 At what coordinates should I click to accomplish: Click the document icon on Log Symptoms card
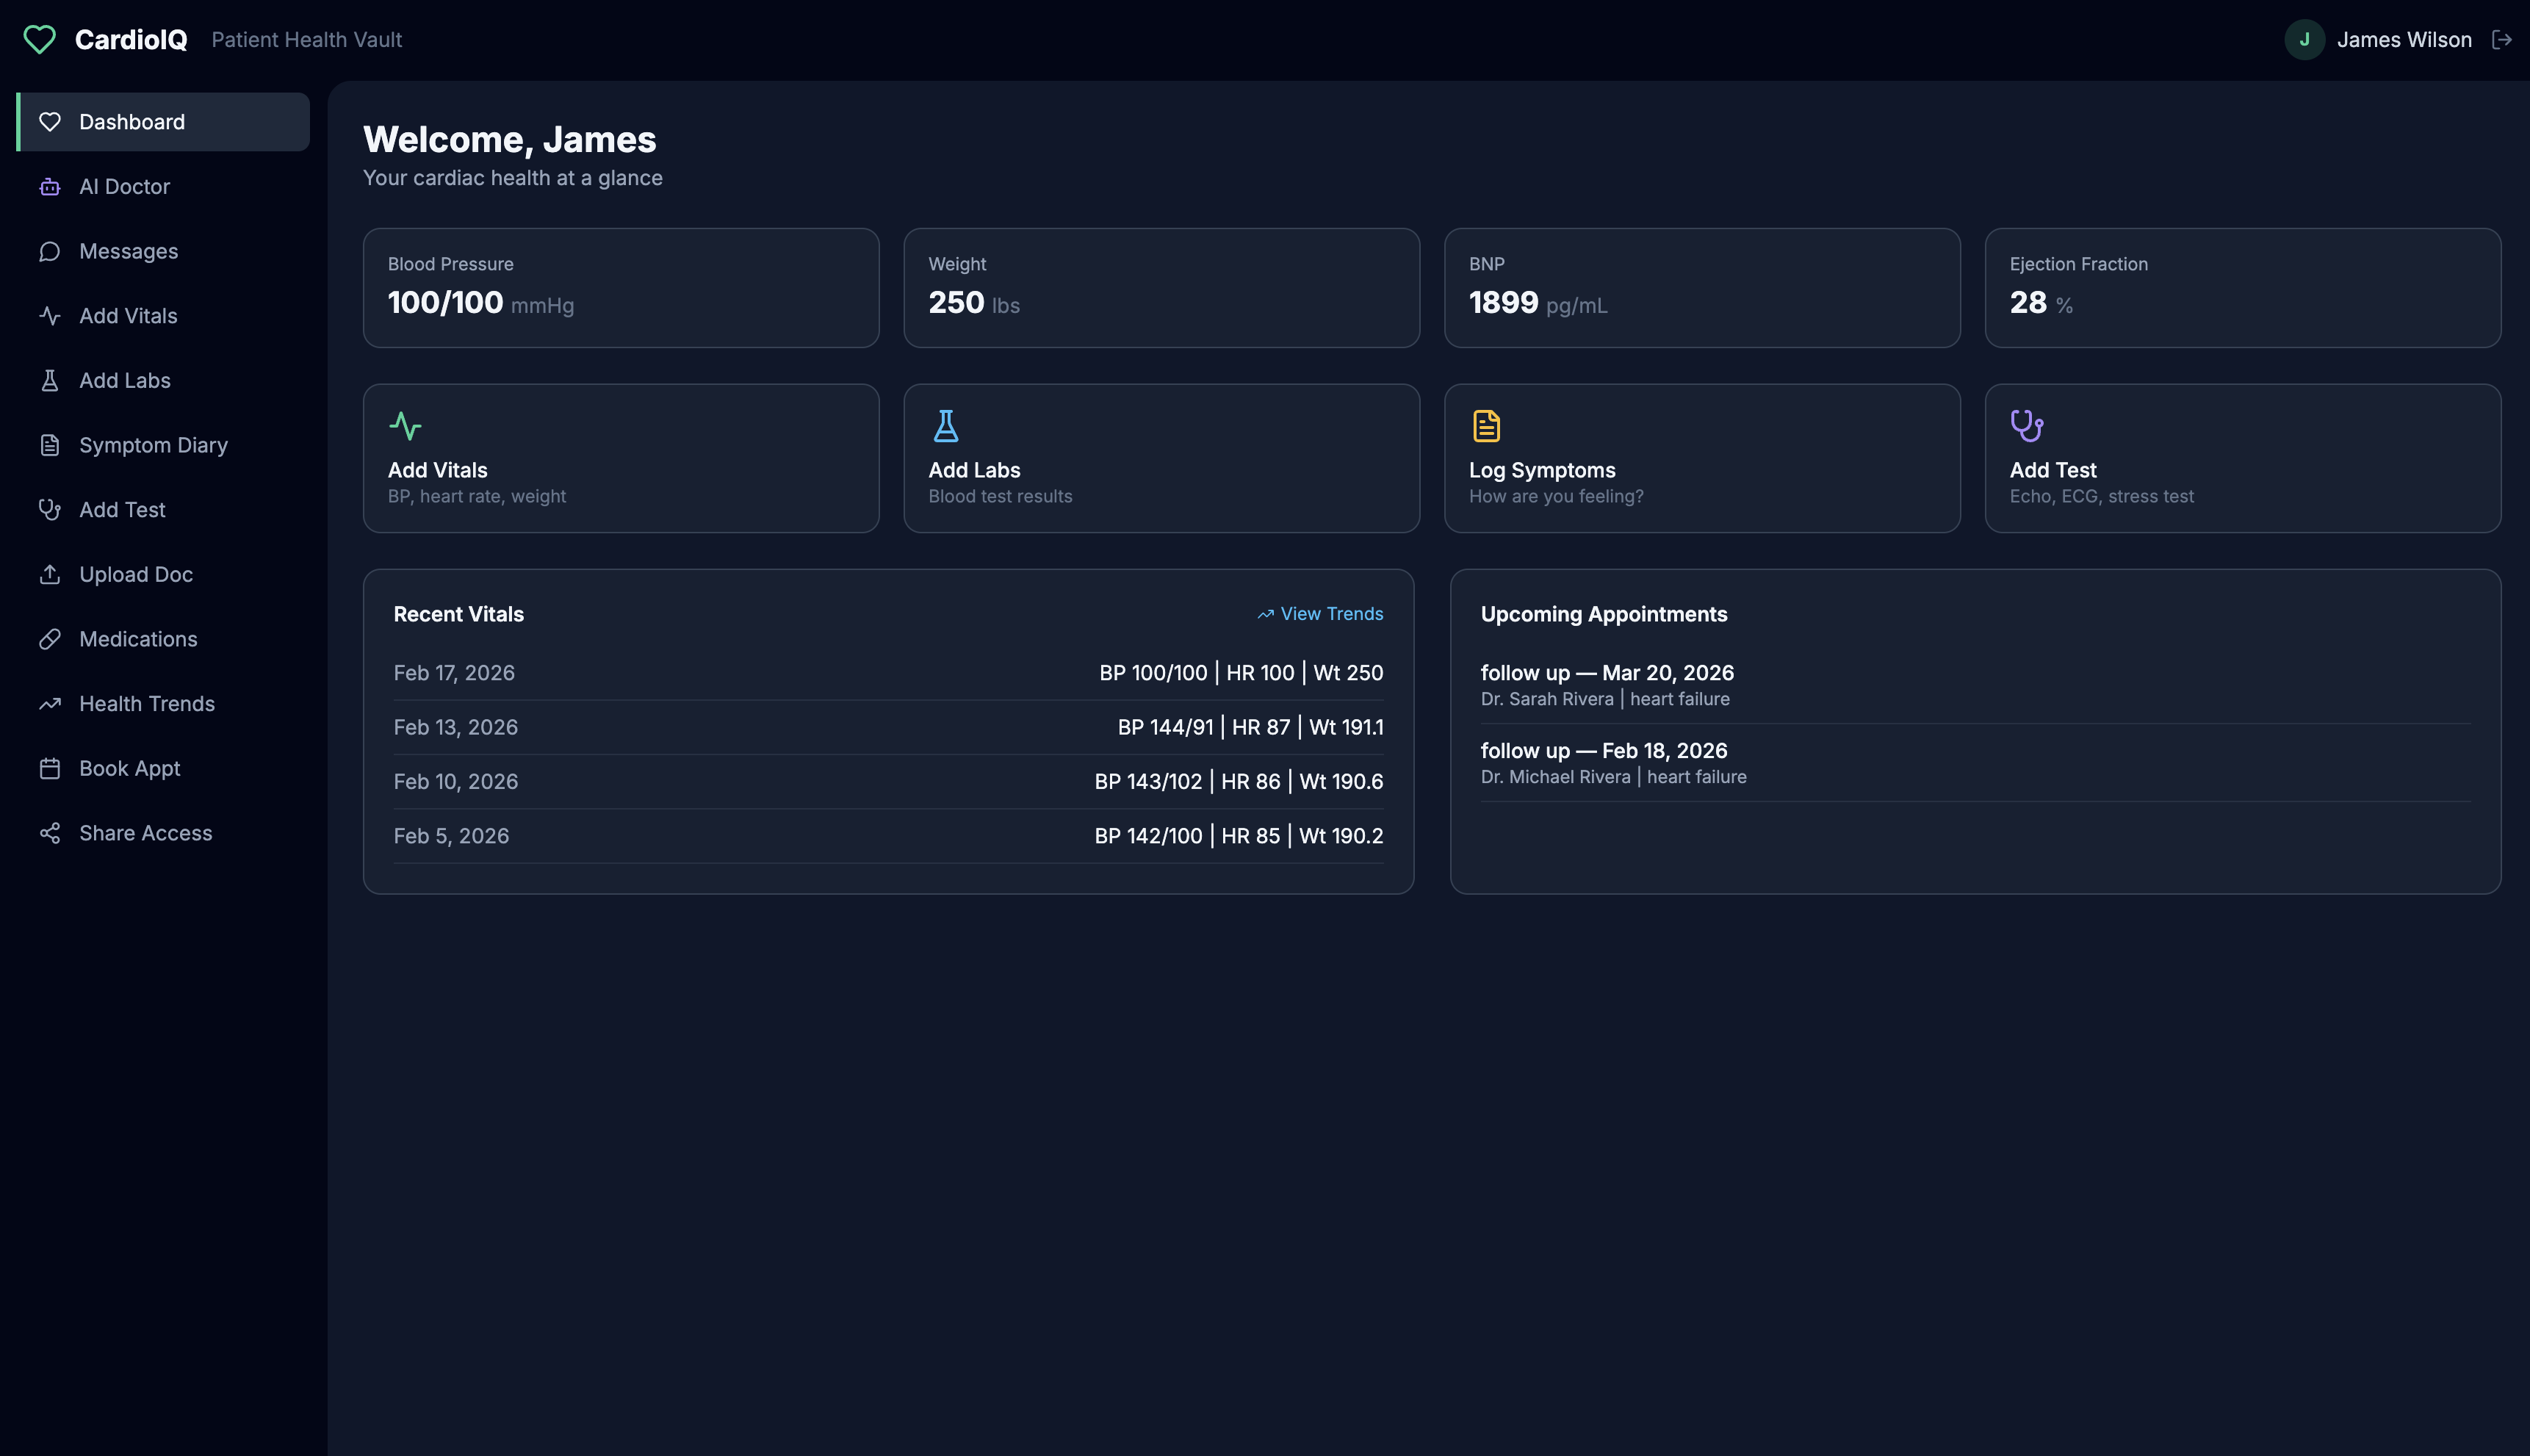(x=1486, y=426)
